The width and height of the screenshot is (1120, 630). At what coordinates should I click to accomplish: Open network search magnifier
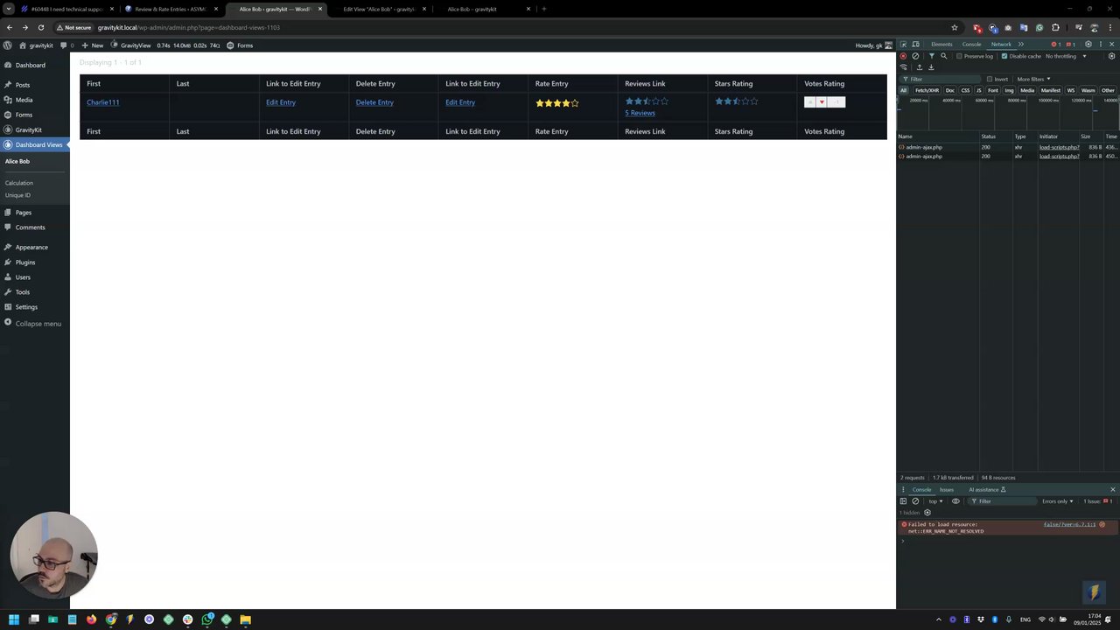(x=943, y=56)
